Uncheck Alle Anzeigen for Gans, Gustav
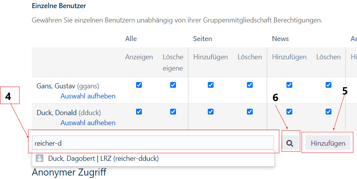This screenshot has height=179, width=357. pos(139,85)
